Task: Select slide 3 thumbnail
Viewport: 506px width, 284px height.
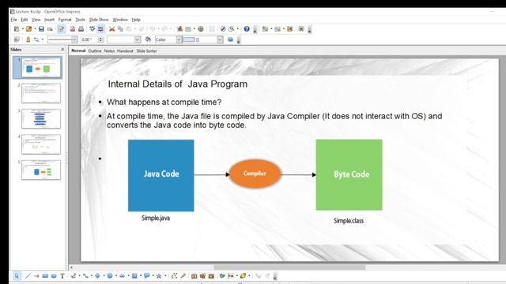Action: click(41, 119)
